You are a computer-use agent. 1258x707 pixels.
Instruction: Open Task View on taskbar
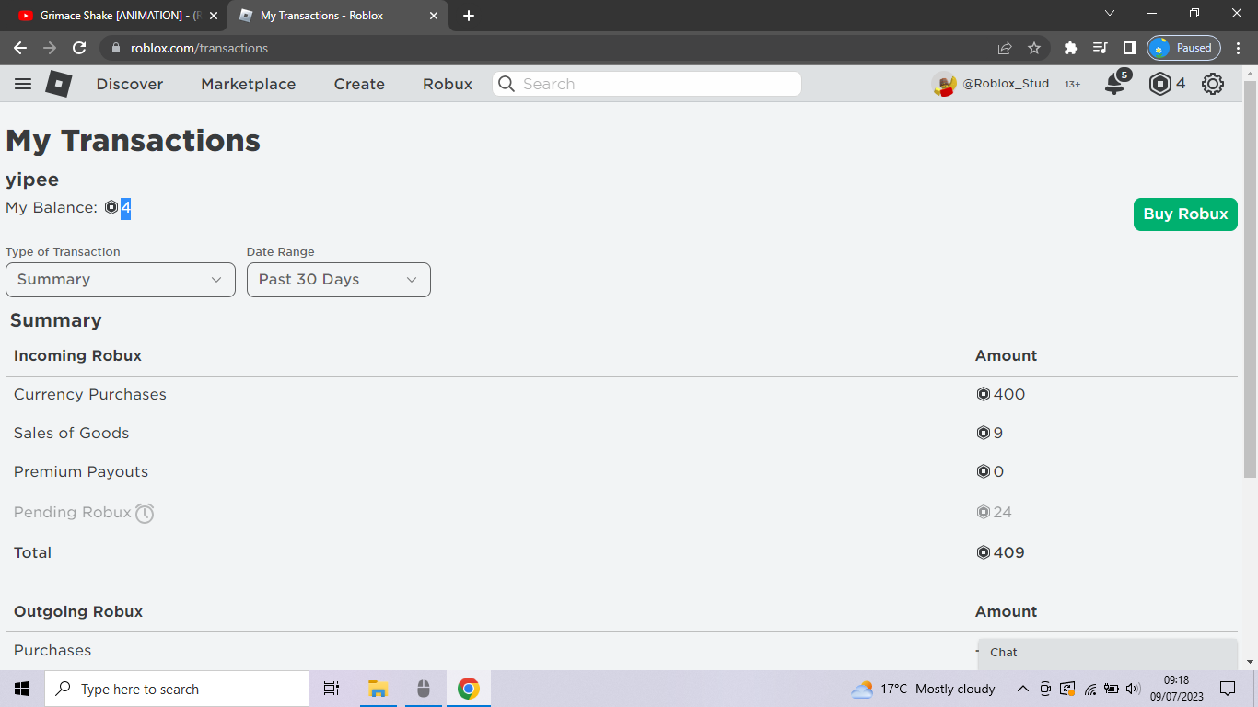coord(332,689)
